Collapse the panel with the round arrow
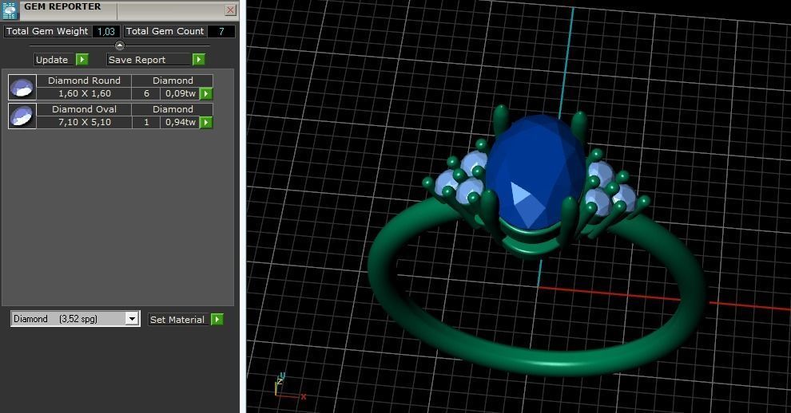 coord(120,45)
